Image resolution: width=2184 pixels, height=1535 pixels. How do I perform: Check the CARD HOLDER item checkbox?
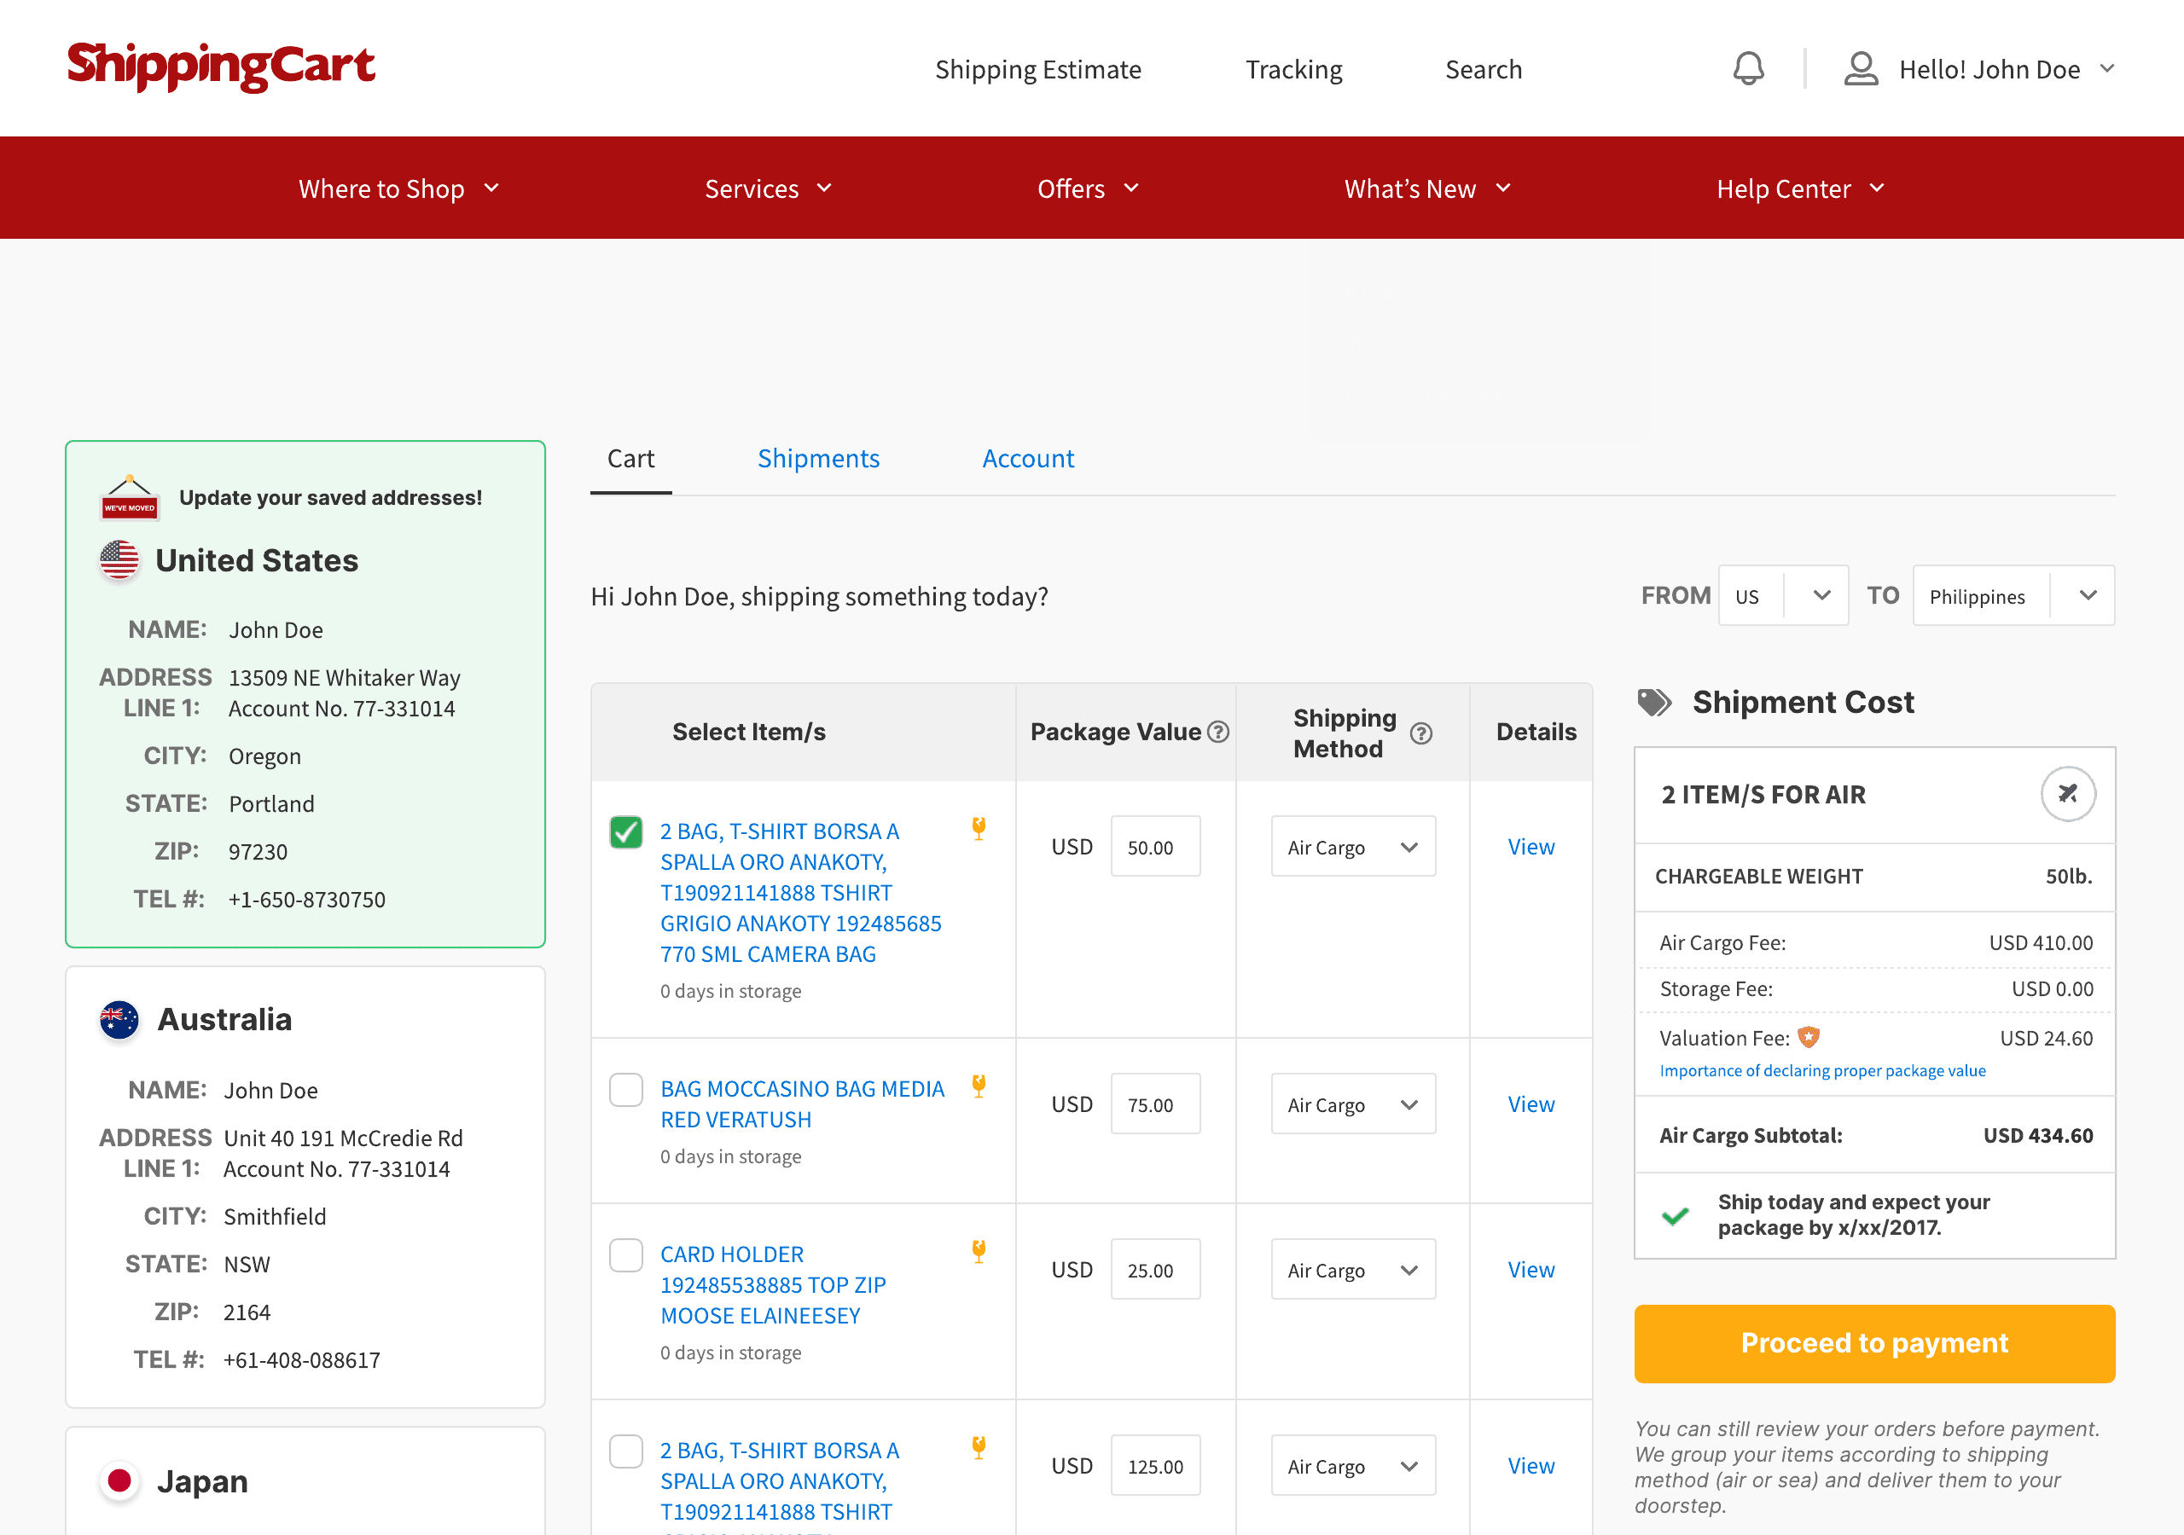click(626, 1254)
